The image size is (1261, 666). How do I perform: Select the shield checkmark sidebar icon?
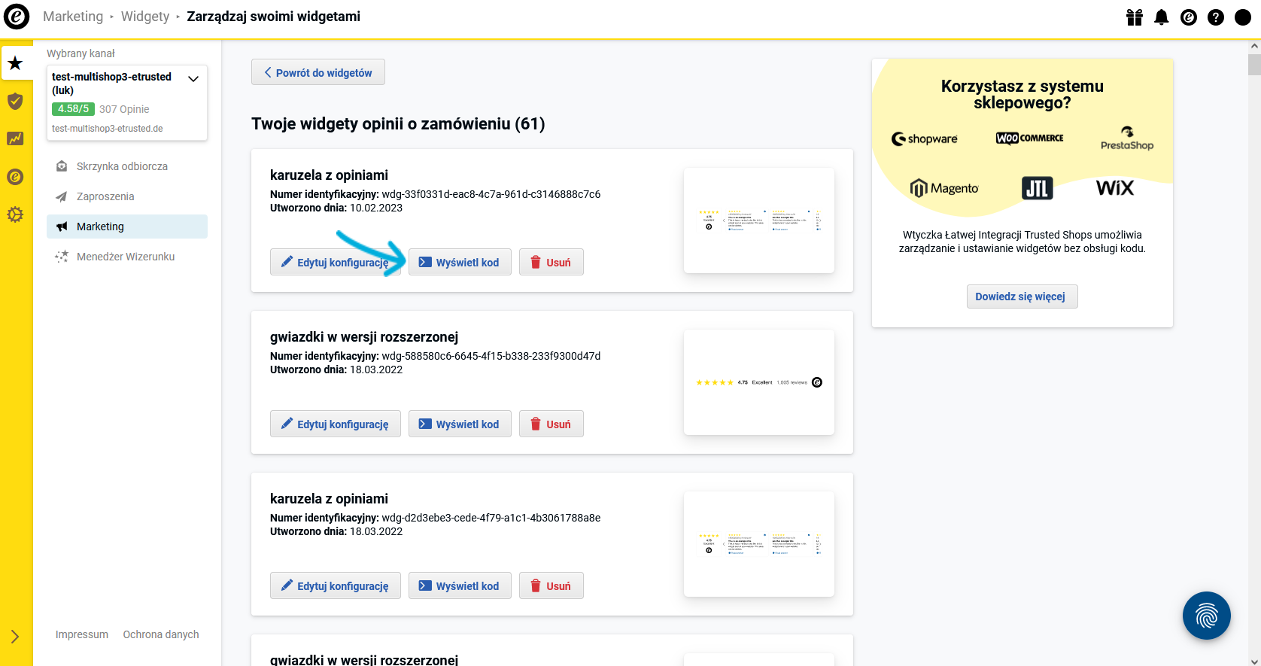(16, 101)
